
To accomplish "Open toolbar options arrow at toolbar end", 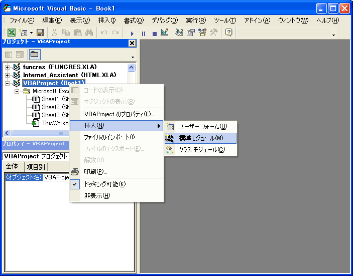I will [x=333, y=35].
